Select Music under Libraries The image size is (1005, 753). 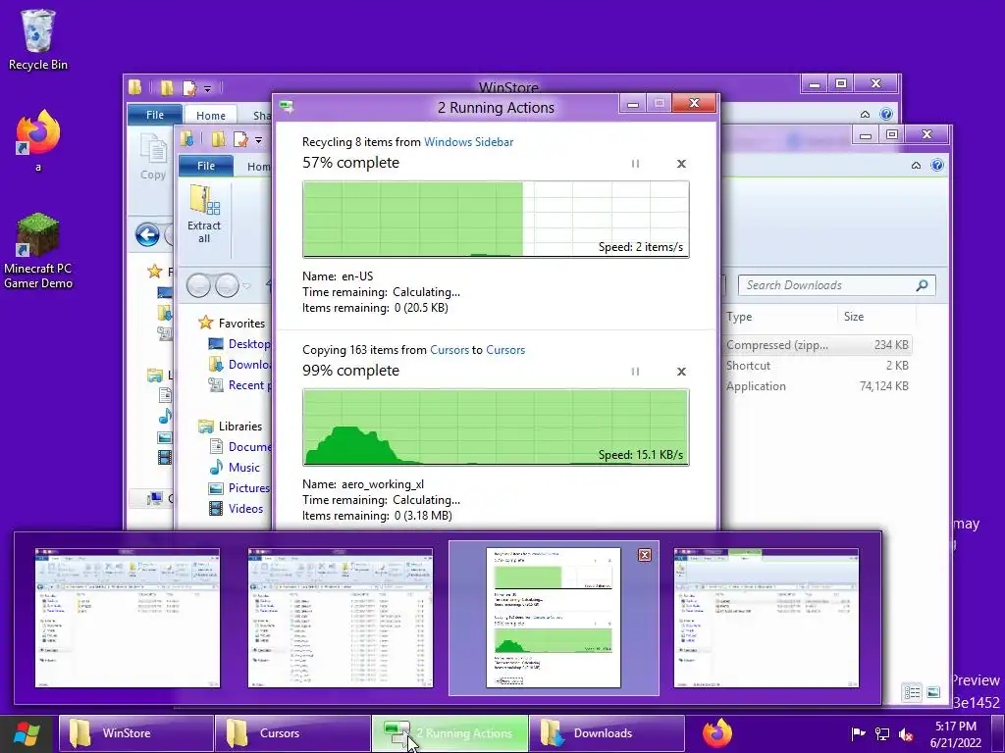[244, 468]
